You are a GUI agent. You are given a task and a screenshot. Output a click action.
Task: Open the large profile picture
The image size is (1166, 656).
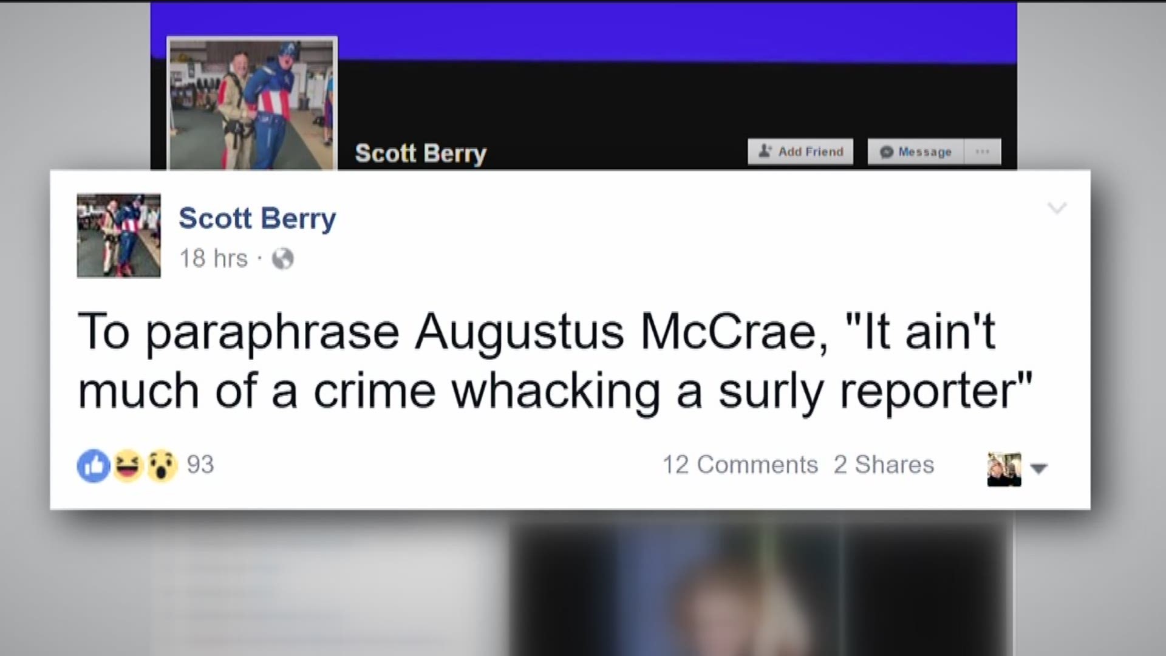pyautogui.click(x=252, y=103)
